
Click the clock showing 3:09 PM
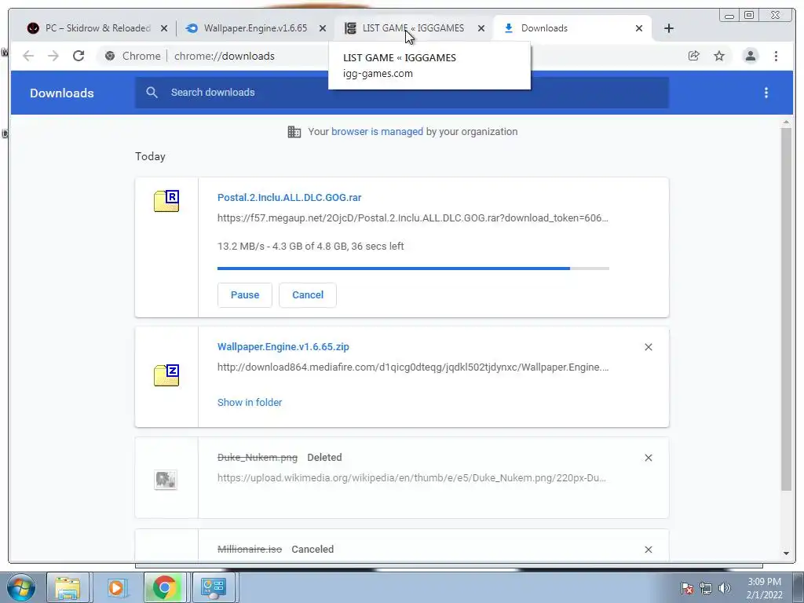tap(764, 588)
